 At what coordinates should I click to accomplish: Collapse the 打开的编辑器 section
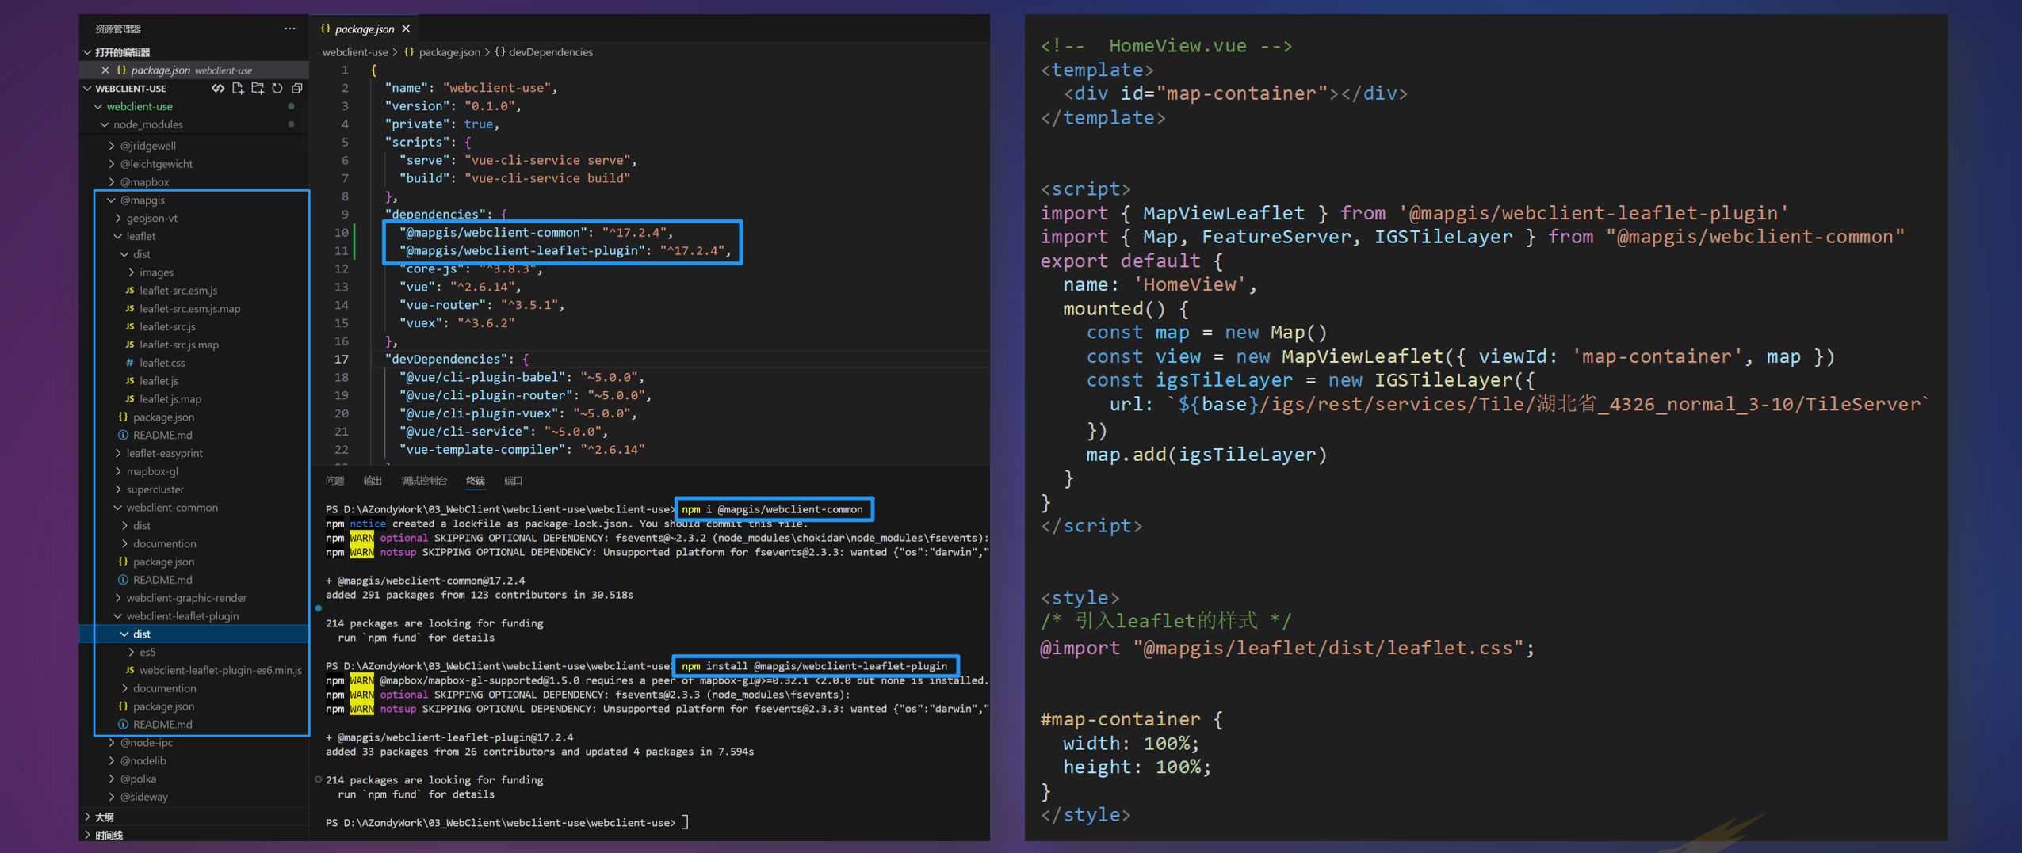[87, 52]
